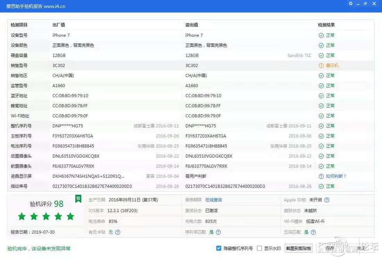Select the 越狱状态 value 未越狱
Viewport: 382px width, 260px height.
point(310,210)
